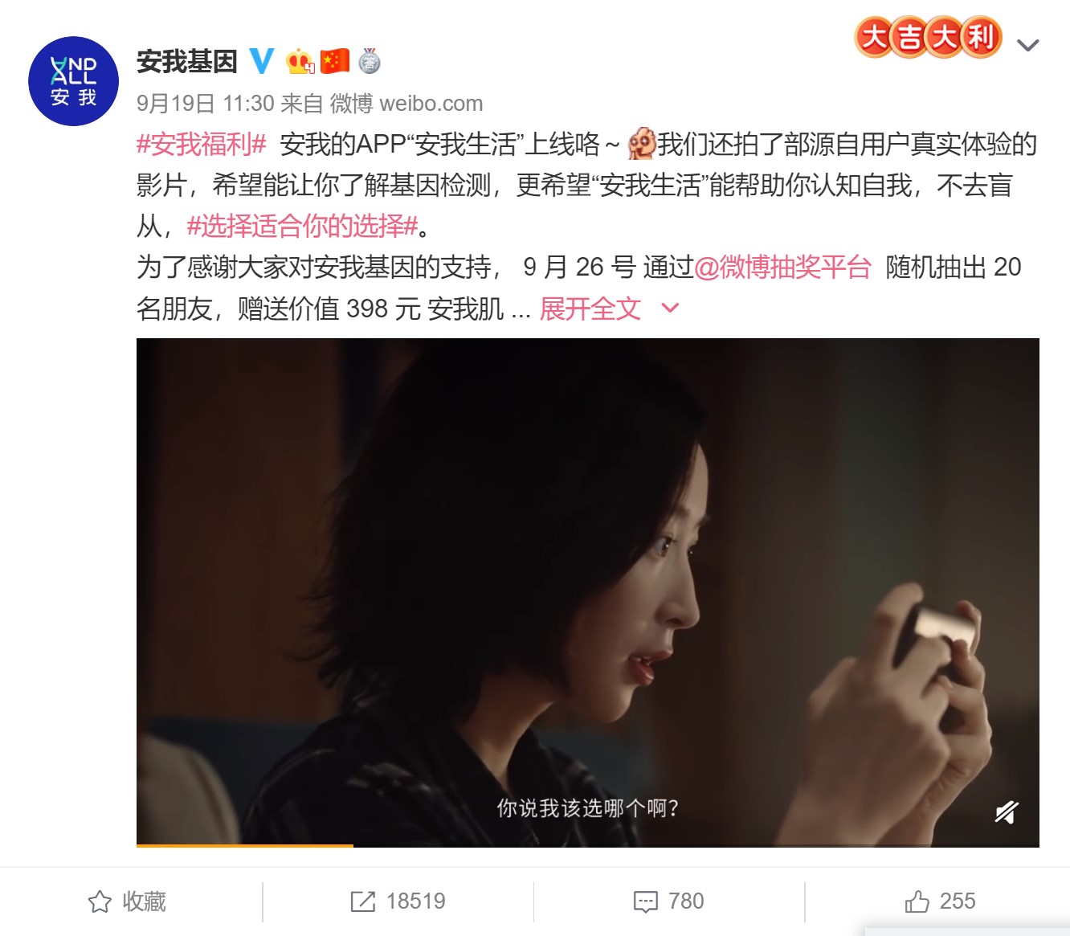Viewport: 1070px width, 936px height.
Task: Click the blue V verification badge
Action: coord(261,61)
